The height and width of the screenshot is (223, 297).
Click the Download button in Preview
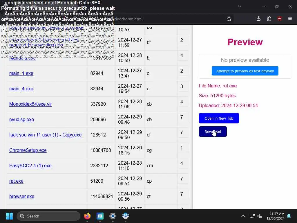(213, 132)
